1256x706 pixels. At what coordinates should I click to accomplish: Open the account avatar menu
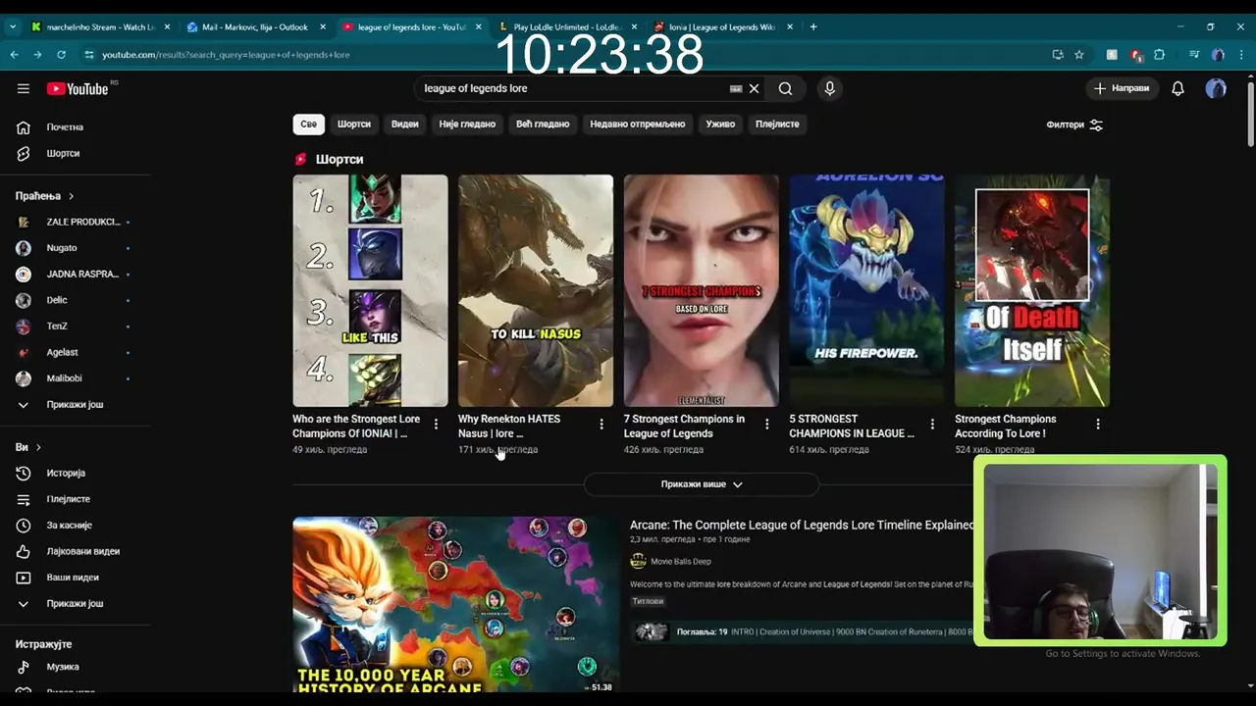(x=1216, y=88)
